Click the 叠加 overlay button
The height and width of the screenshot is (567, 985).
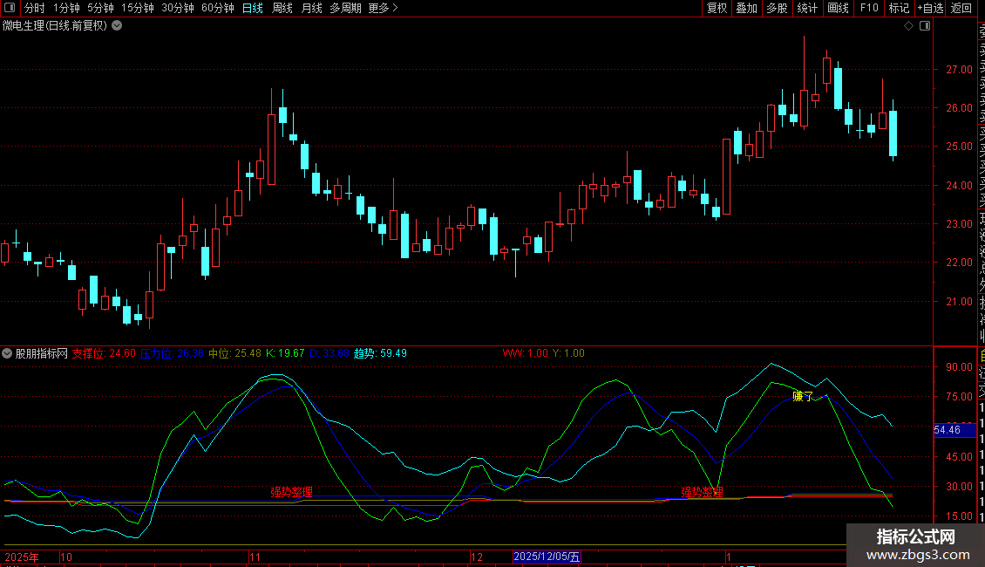[746, 8]
